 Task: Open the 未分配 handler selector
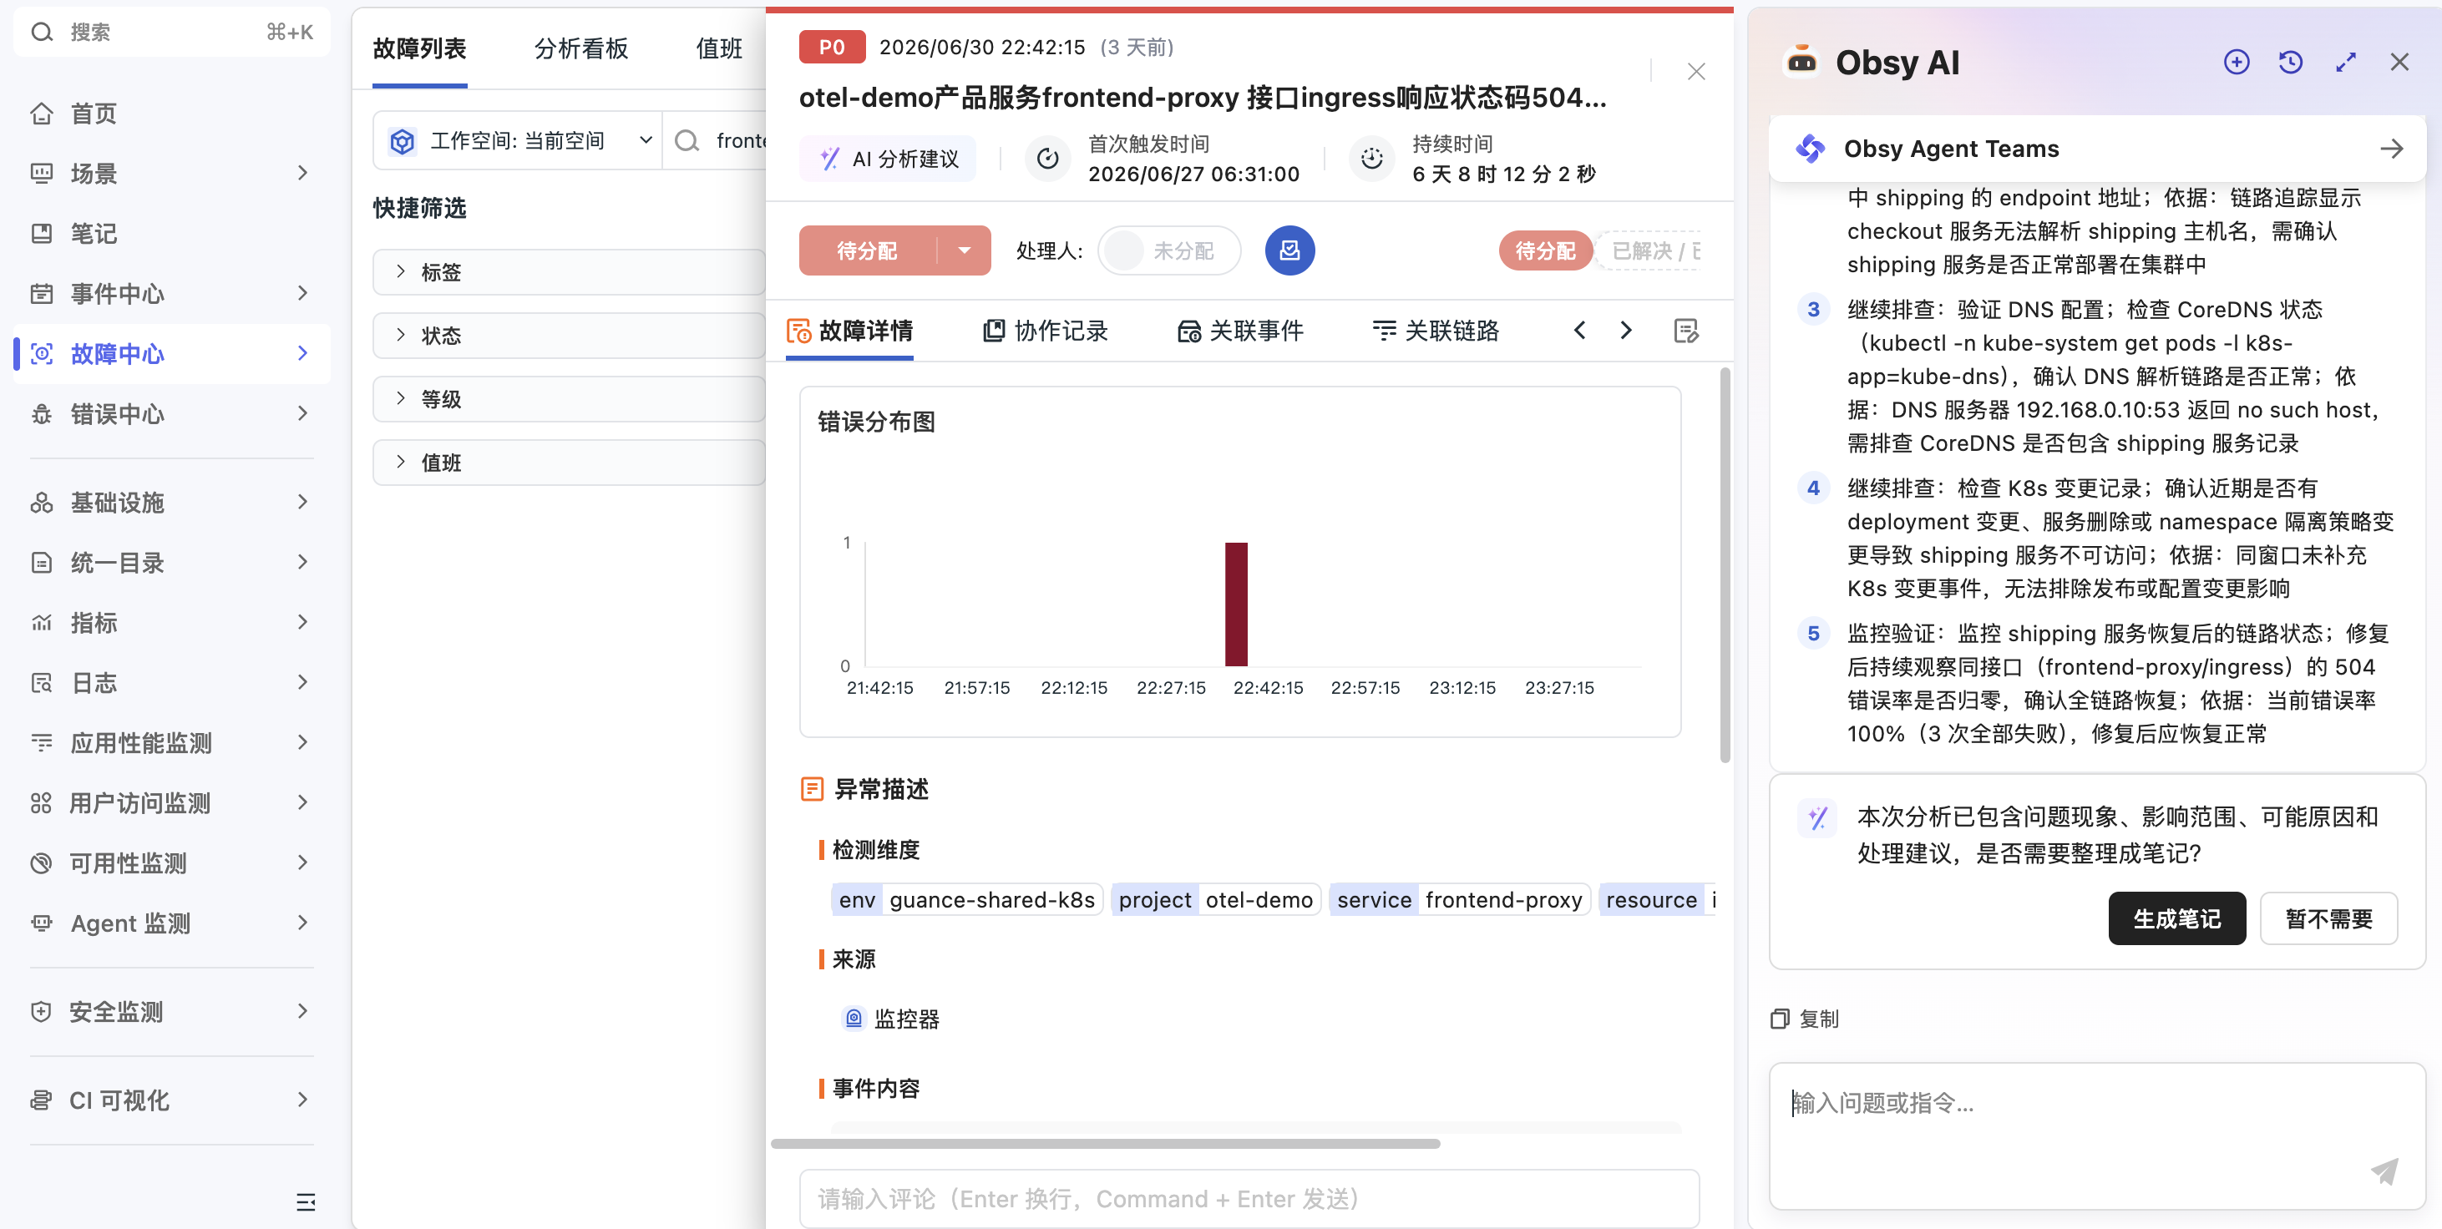pyautogui.click(x=1168, y=251)
